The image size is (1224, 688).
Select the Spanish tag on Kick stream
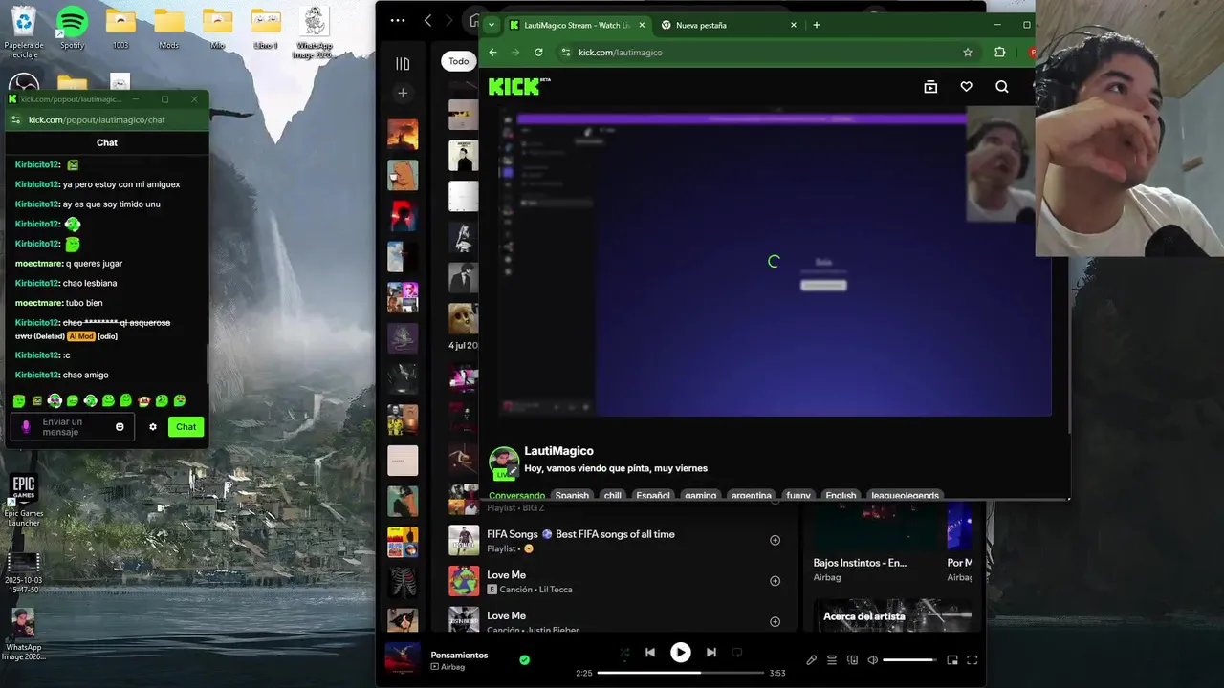(572, 495)
